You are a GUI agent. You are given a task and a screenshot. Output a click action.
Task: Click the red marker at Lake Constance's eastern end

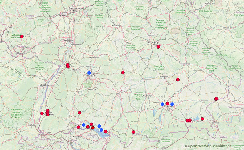coord(106,132)
